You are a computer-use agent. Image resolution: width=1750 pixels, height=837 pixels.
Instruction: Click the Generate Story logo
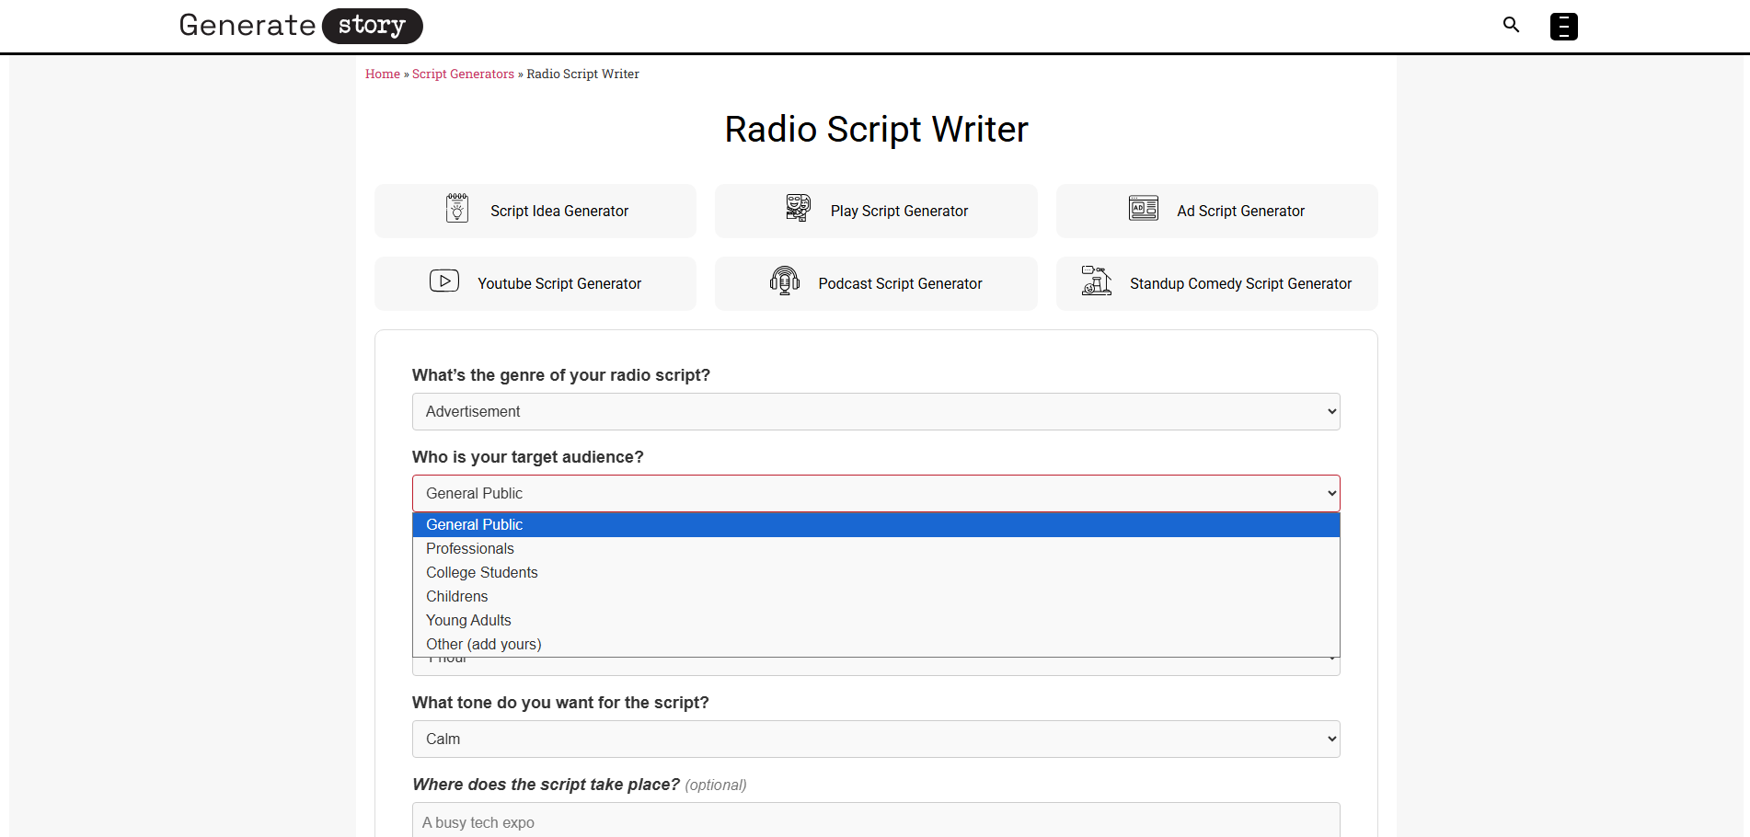[301, 26]
